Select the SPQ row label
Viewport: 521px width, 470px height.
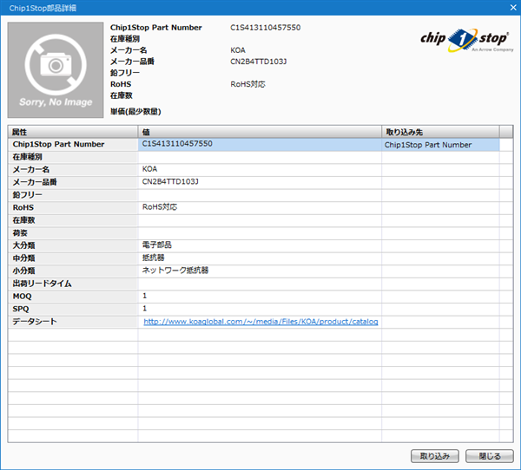(x=21, y=309)
